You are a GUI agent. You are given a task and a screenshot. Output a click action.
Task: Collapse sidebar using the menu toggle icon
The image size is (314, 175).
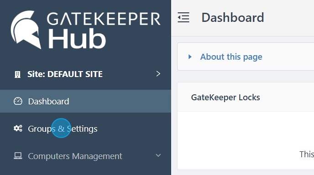coord(183,17)
